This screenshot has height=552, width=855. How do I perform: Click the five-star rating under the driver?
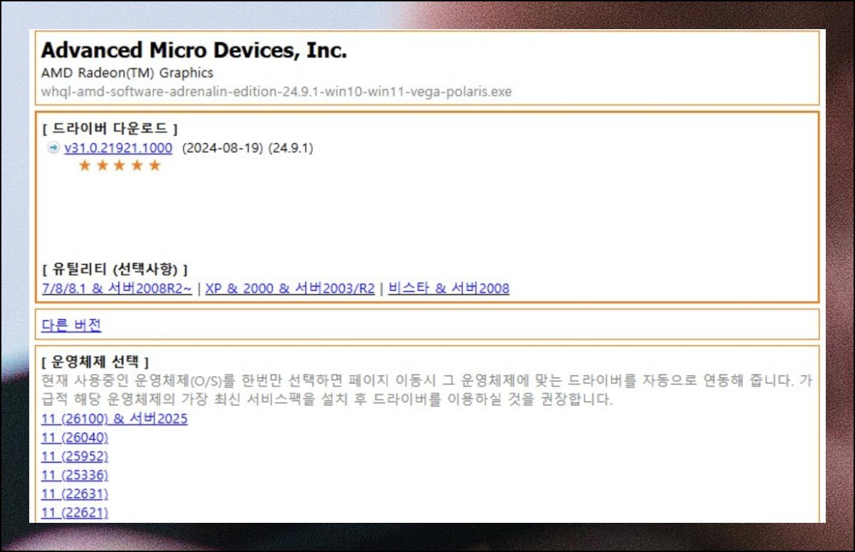120,166
